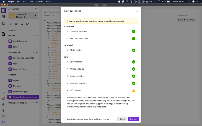This screenshot has width=202, height=126.
Task: Open the Network plugin
Action: tap(17, 86)
